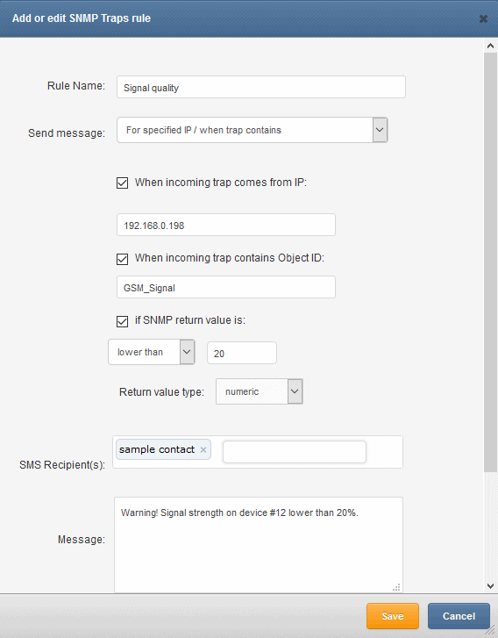This screenshot has height=638, width=498.
Task: Click the threshold value field showing 20
Action: point(242,353)
